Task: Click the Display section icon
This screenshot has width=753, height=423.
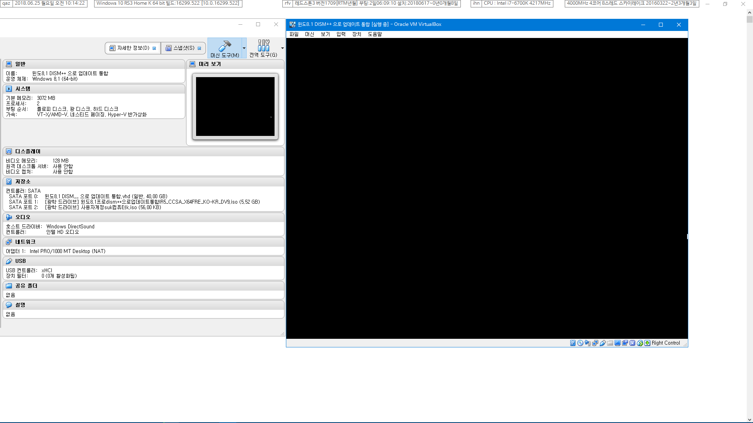Action: 9,151
